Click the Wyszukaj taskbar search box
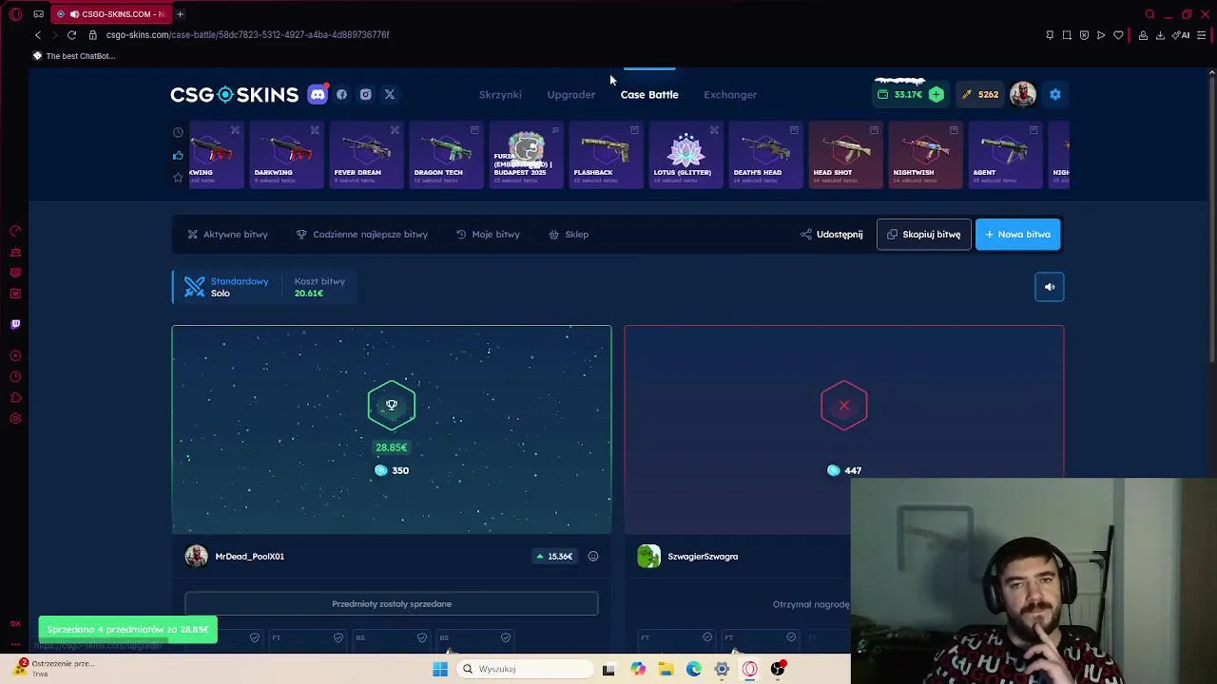 [524, 669]
